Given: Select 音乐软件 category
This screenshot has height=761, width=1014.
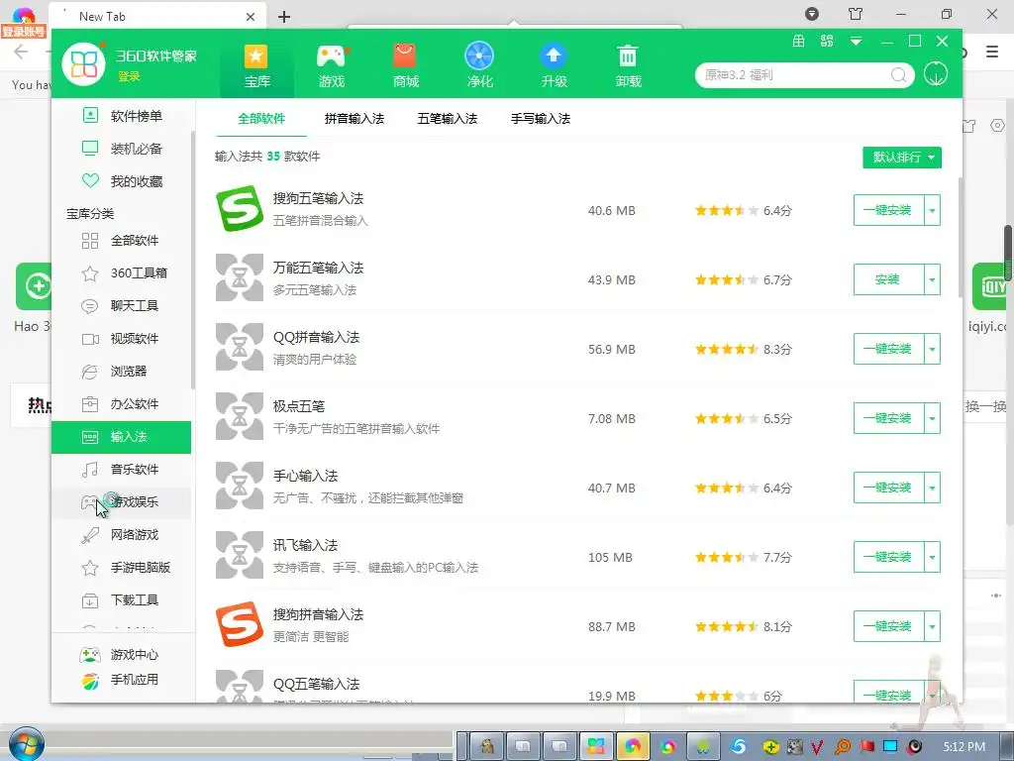Looking at the screenshot, I should 123,469.
